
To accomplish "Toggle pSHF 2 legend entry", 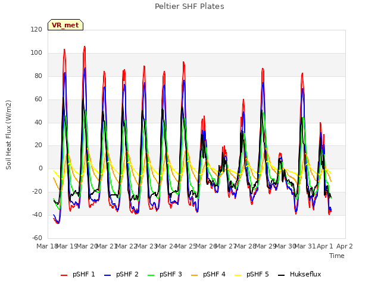I will (121, 274).
